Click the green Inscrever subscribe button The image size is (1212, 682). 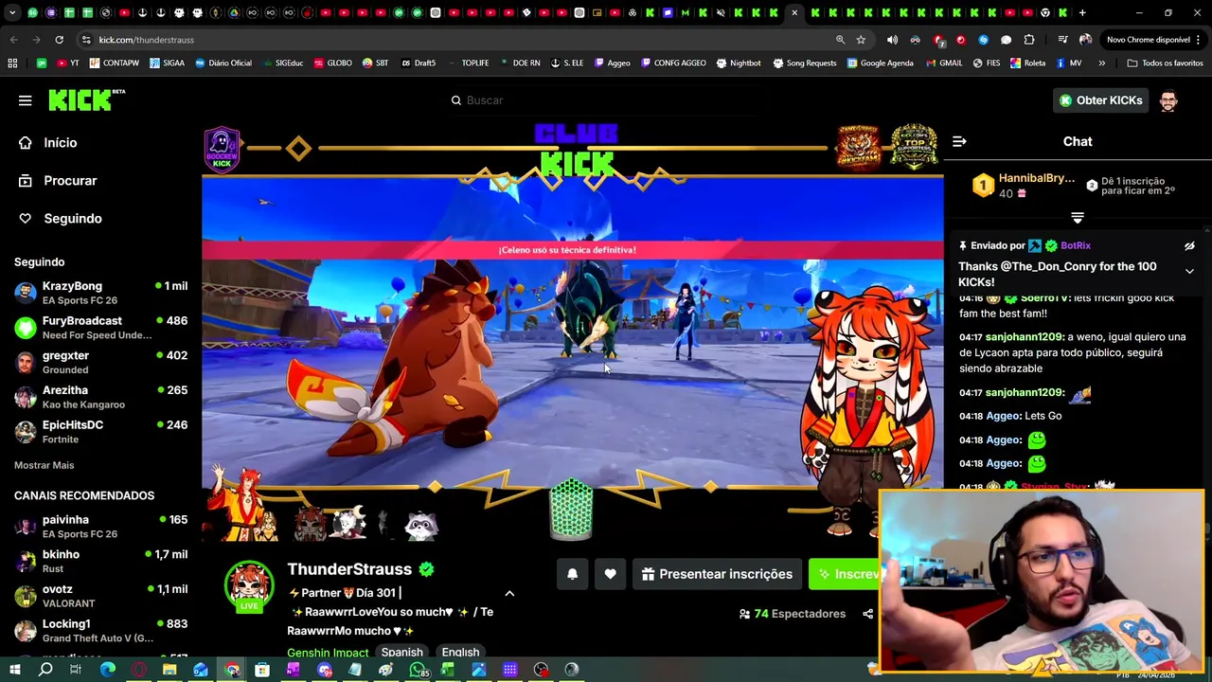(845, 574)
